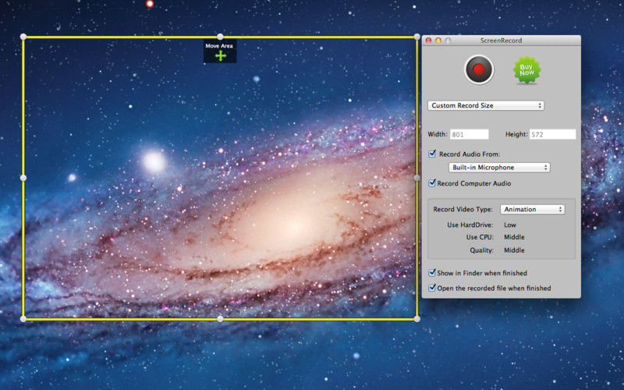Click the left-middle handle of recording area
Screen dimensions: 624x390
23,178
